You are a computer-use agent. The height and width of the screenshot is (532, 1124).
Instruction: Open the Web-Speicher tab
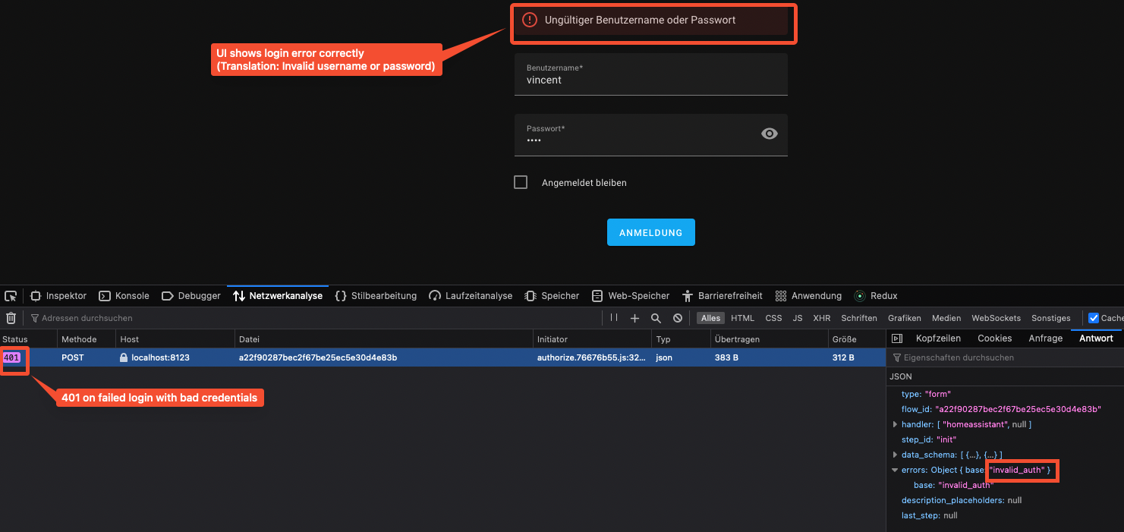click(630, 296)
